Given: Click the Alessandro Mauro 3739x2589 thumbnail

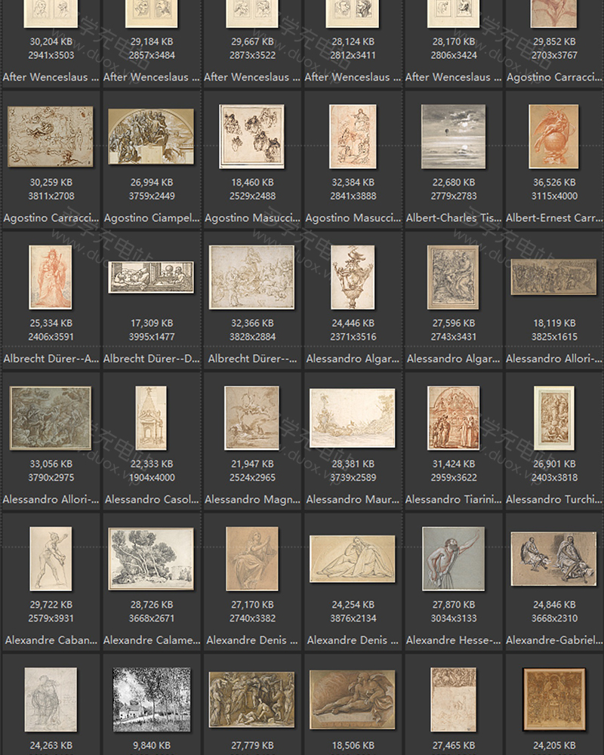Looking at the screenshot, I should [353, 418].
